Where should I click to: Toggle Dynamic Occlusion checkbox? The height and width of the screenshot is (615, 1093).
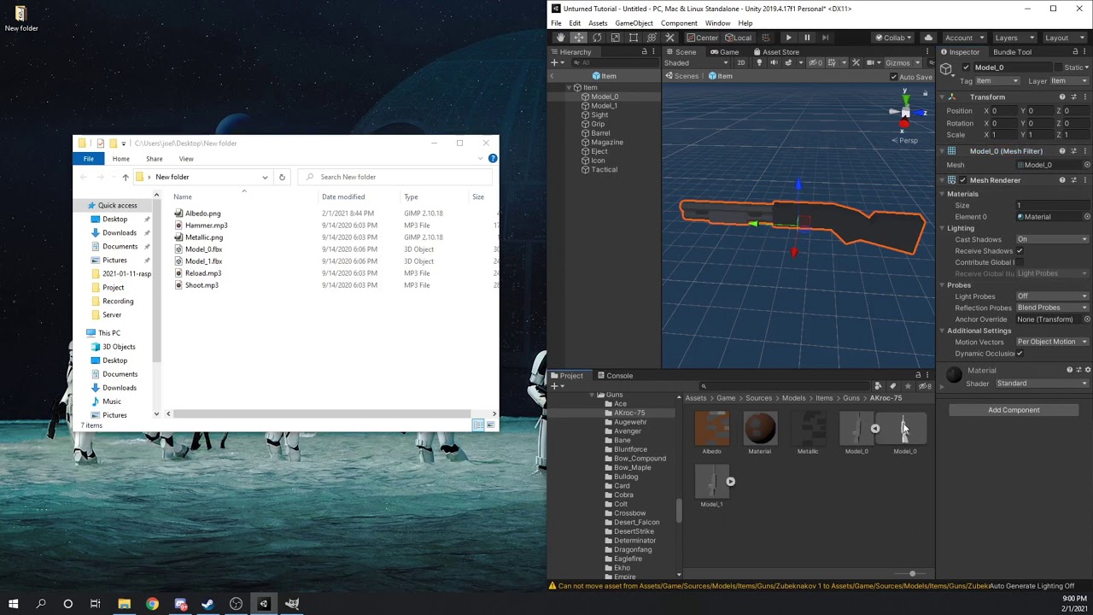(1020, 354)
